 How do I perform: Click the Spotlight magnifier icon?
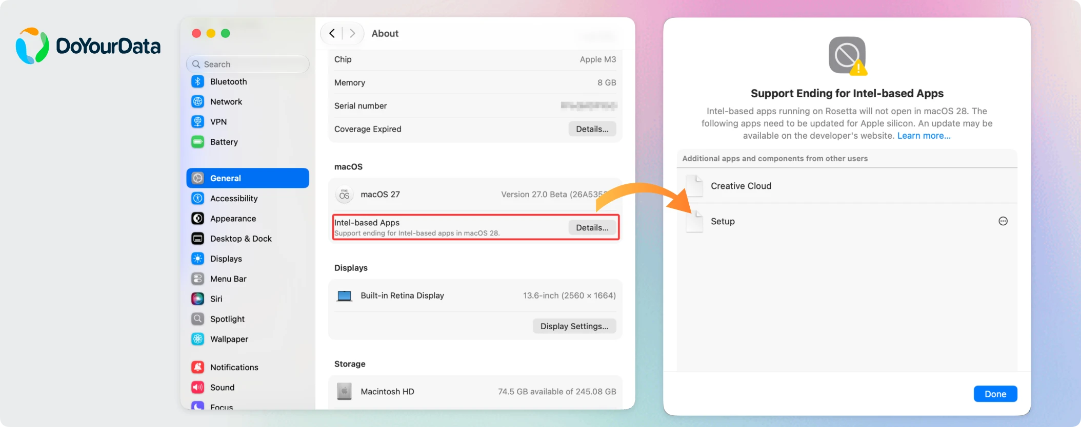point(197,319)
